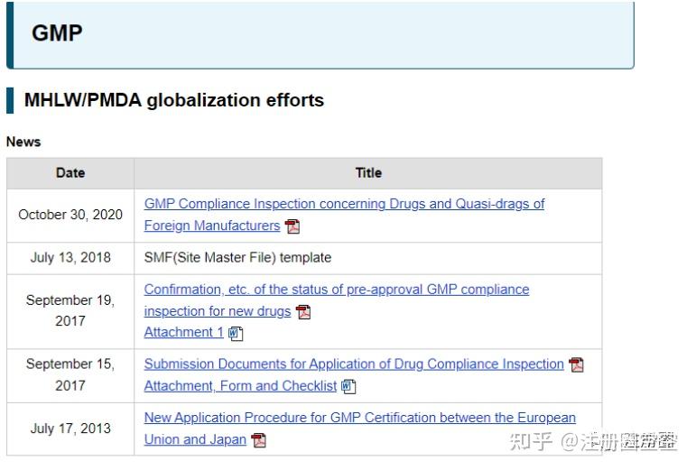This screenshot has width=696, height=470.
Task: Click Word icon beside Attachment, Form and Checklist
Action: coord(348,386)
